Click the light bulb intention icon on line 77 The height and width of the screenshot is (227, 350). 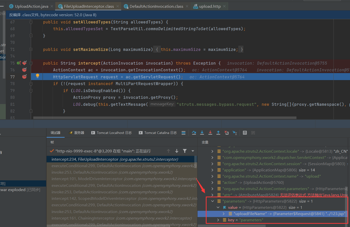(37, 76)
